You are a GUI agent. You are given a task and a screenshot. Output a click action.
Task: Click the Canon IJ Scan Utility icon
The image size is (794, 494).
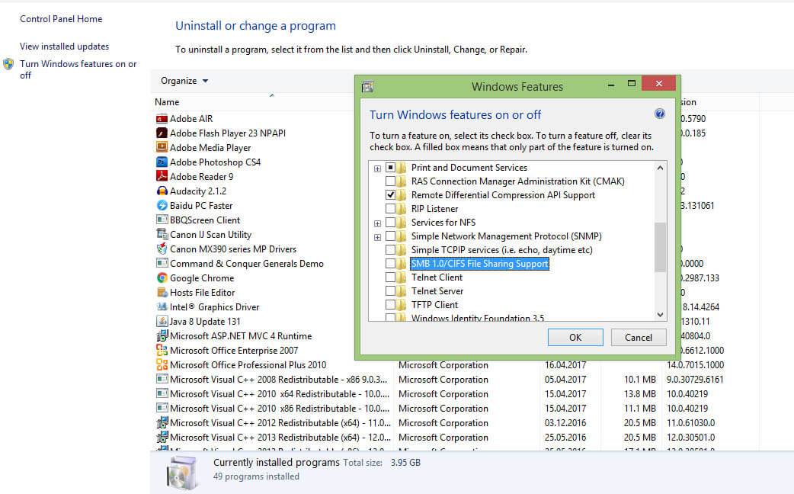pyautogui.click(x=162, y=235)
